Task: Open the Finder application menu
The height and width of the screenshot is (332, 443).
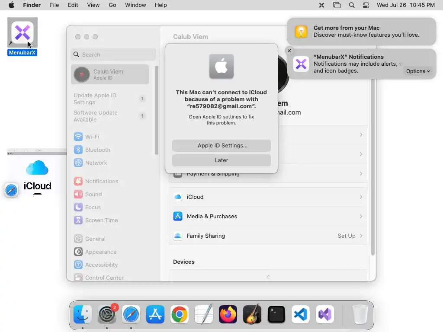Action: pos(32,5)
